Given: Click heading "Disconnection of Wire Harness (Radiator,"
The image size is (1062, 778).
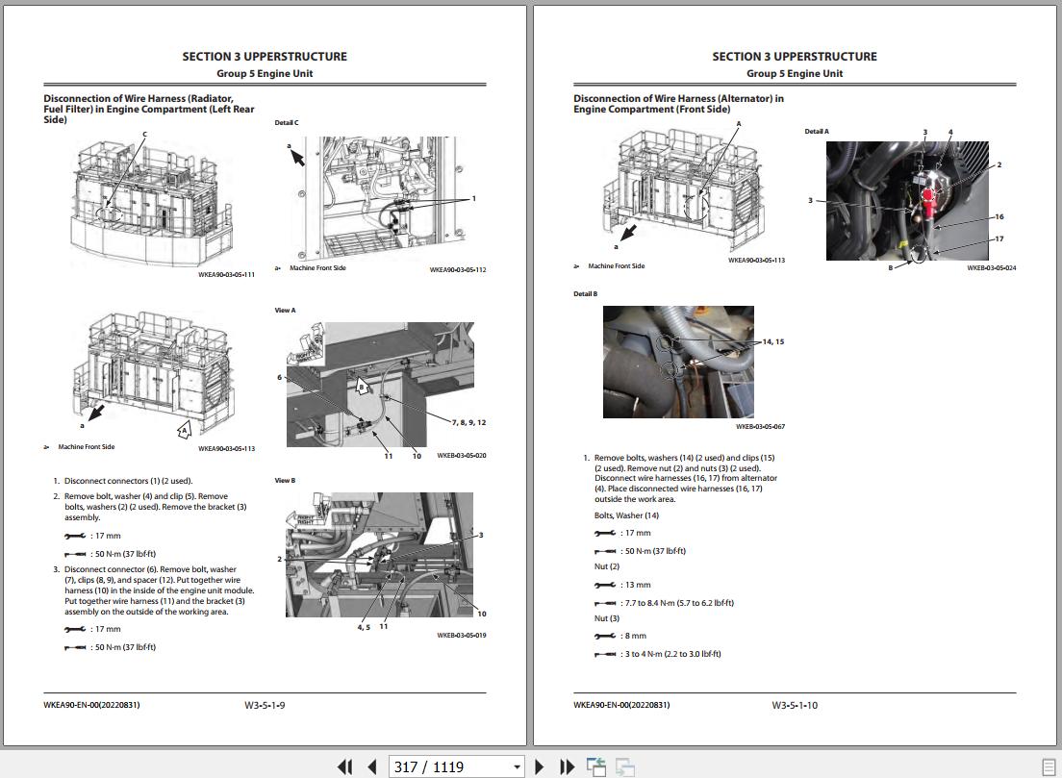Looking at the screenshot, I should coord(139,98).
